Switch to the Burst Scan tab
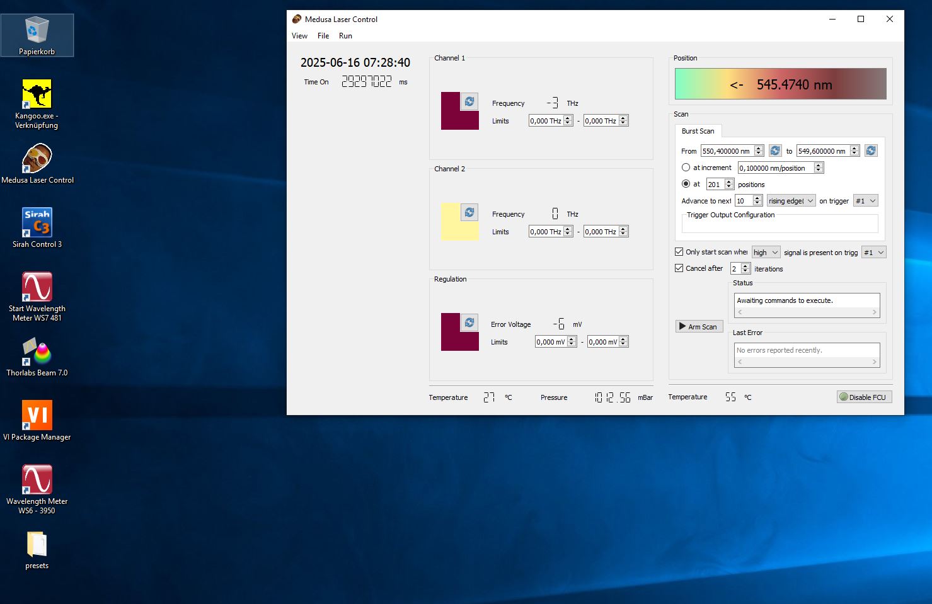The image size is (932, 604). [698, 131]
